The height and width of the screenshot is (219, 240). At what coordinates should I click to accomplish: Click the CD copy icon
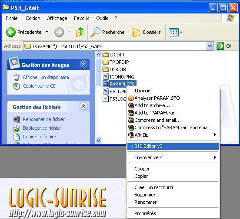pos(17,86)
